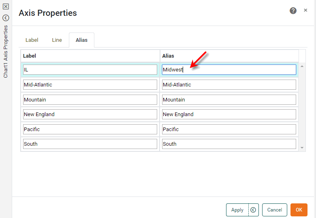The width and height of the screenshot is (316, 218).
Task: Select the Alias tab
Action: click(81, 40)
